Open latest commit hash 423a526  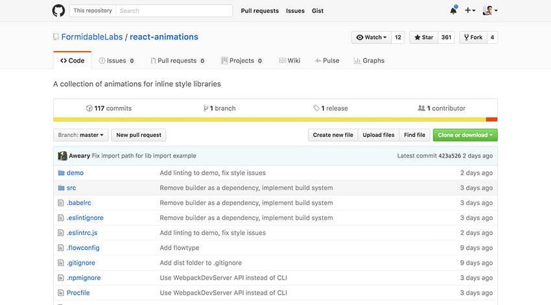click(449, 156)
